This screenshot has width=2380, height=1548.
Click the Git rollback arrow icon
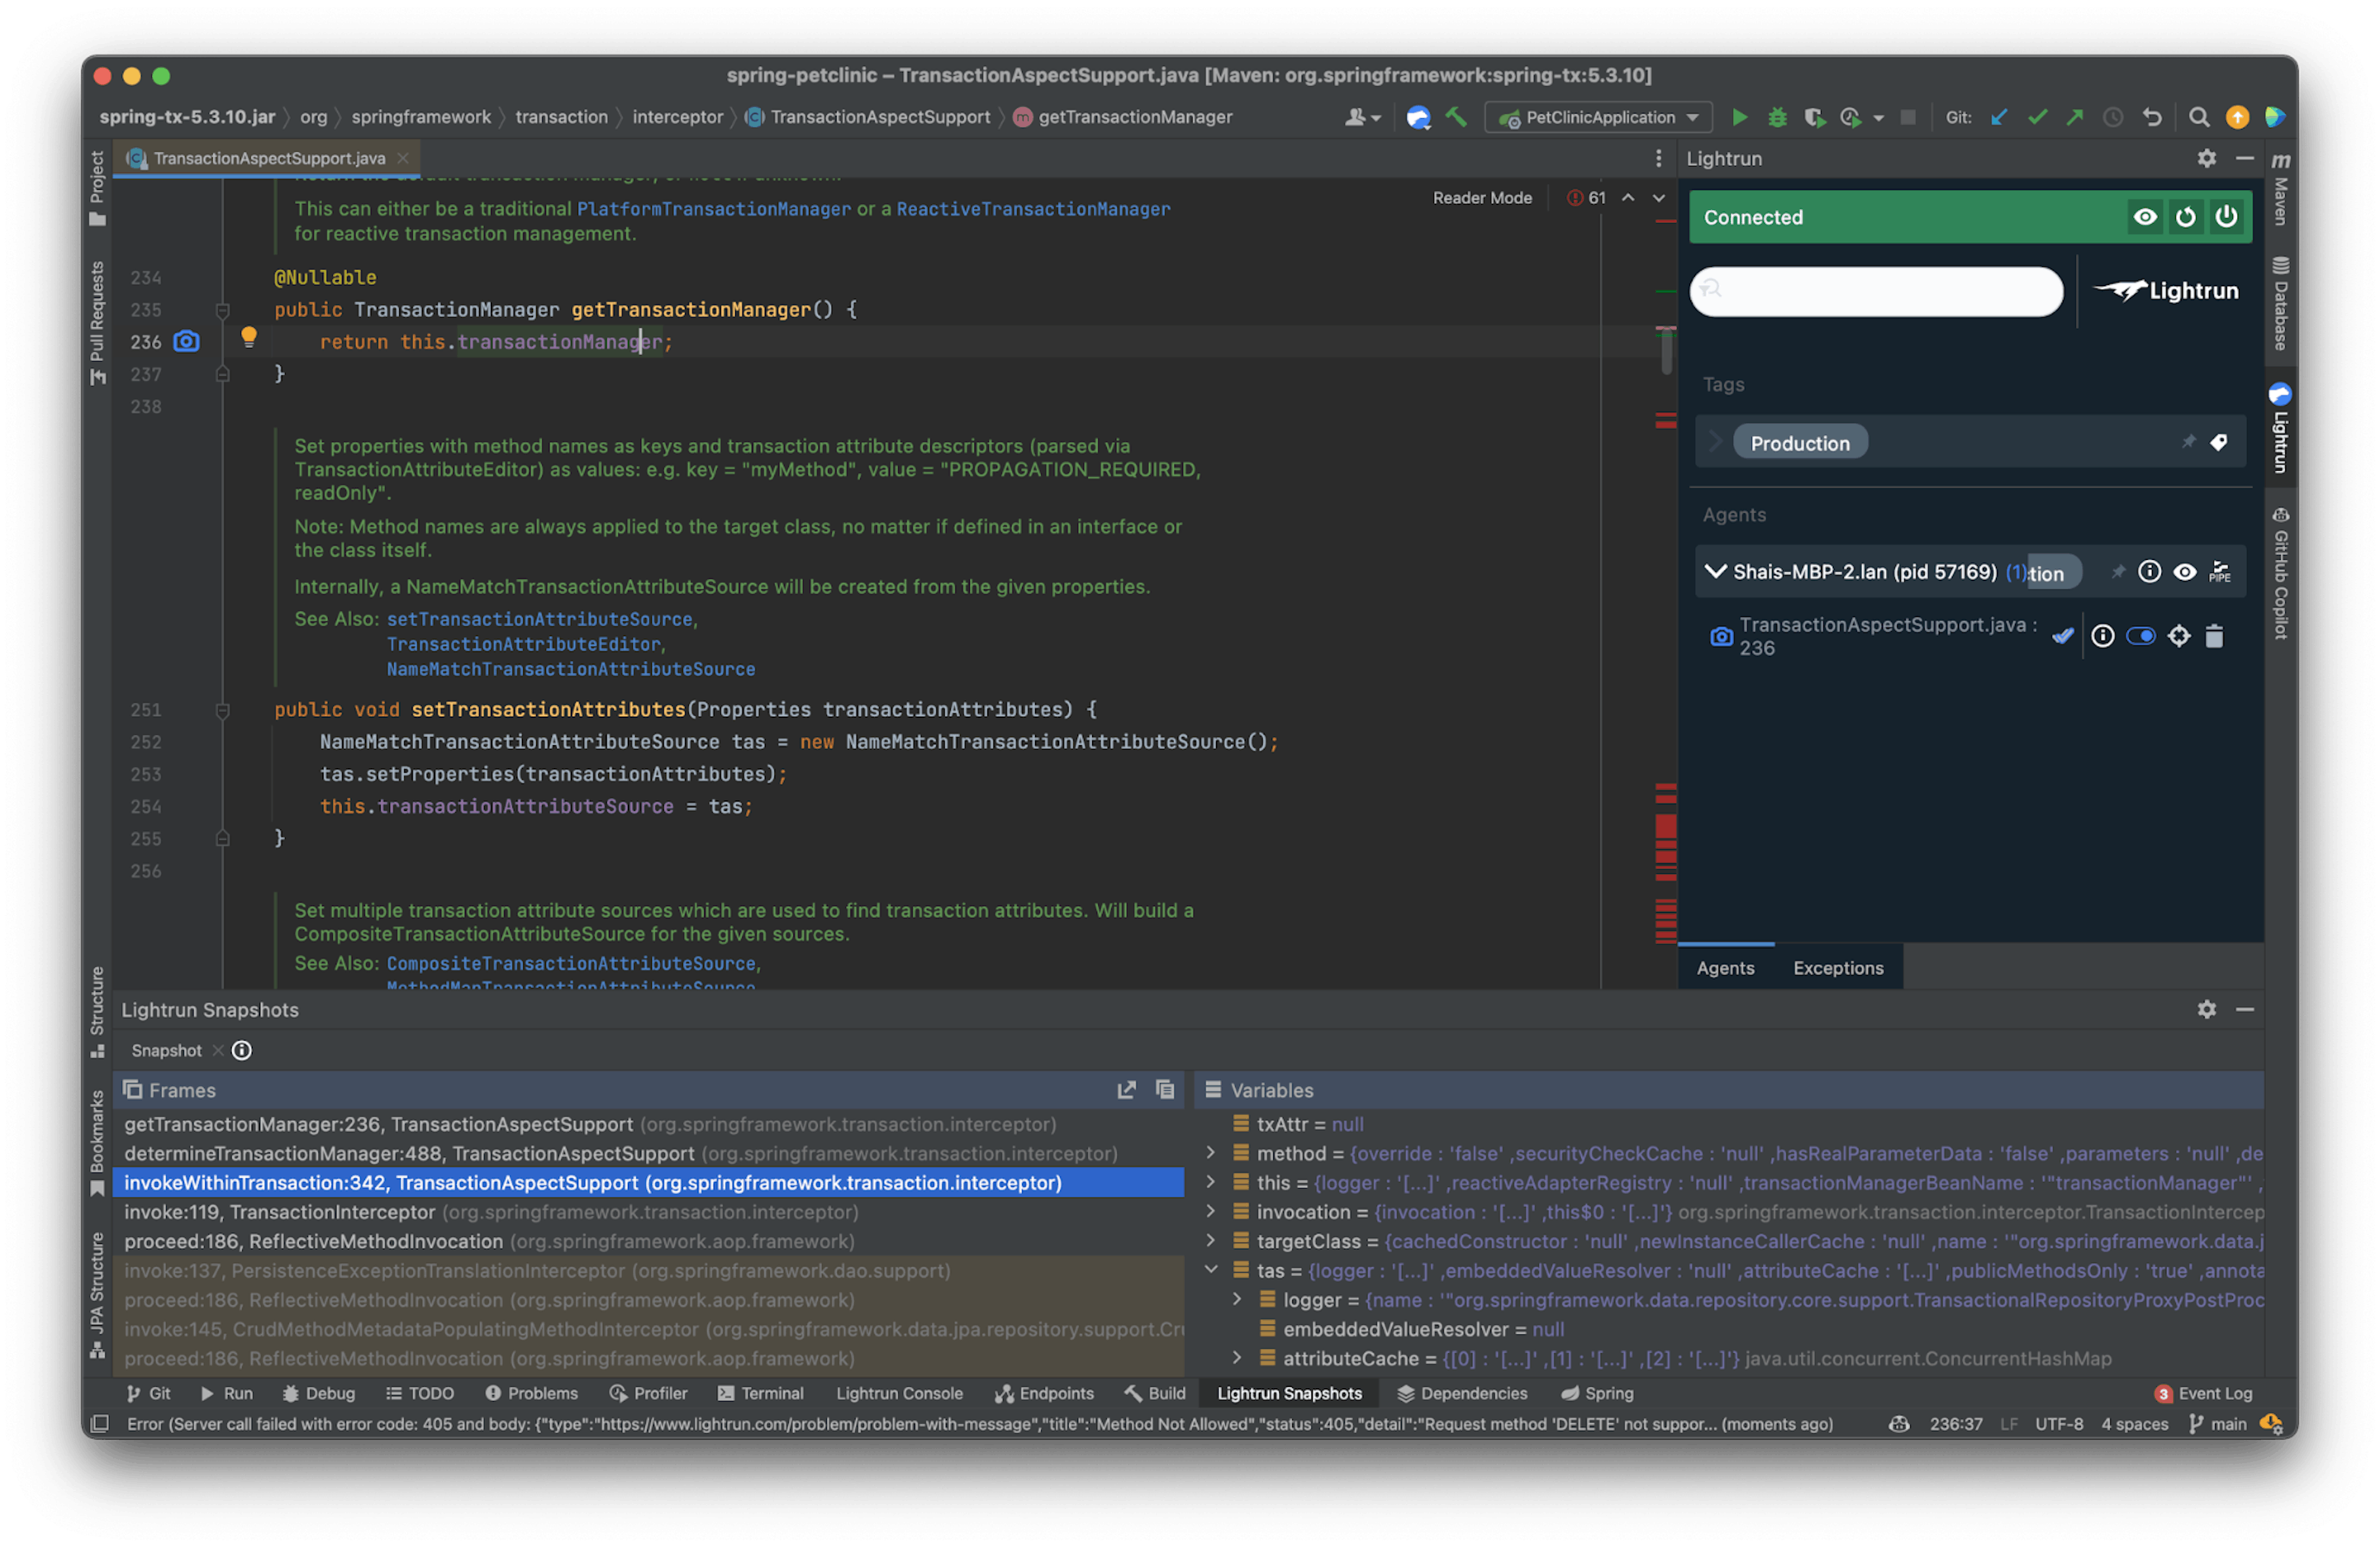[x=2152, y=117]
